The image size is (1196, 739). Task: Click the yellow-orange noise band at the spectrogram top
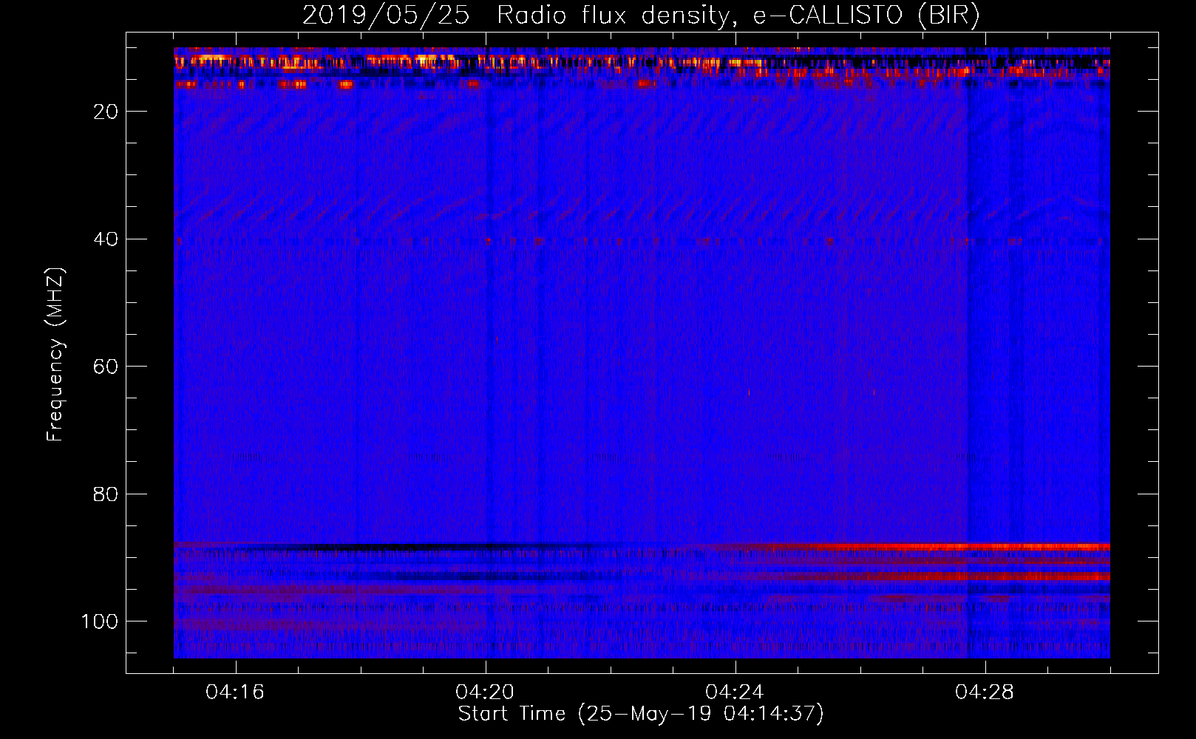coord(642,64)
